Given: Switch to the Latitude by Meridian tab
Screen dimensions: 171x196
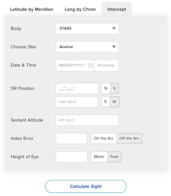Looking at the screenshot, I should click(32, 9).
